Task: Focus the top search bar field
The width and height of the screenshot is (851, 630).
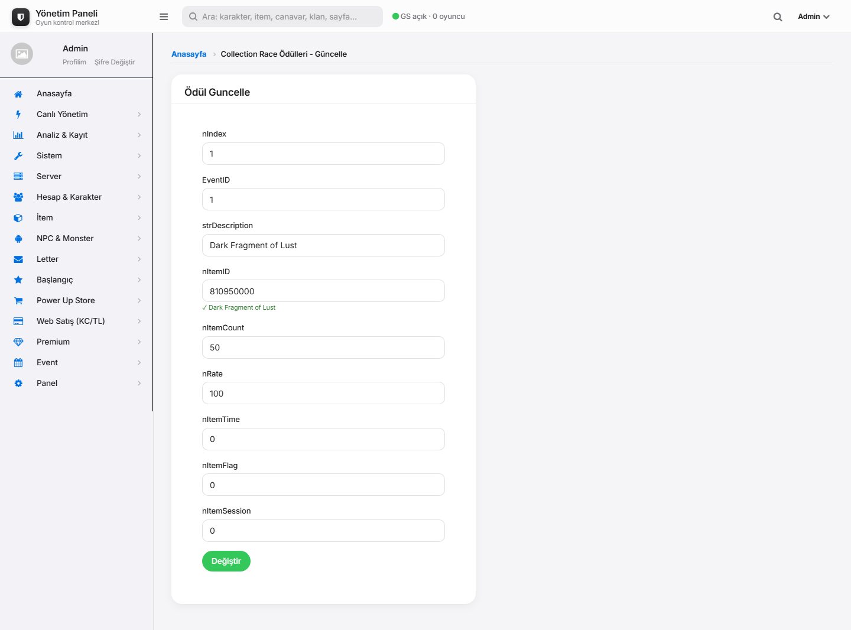Action: (282, 17)
